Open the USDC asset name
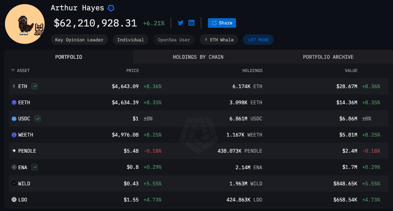This screenshot has width=393, height=211. (x=24, y=119)
